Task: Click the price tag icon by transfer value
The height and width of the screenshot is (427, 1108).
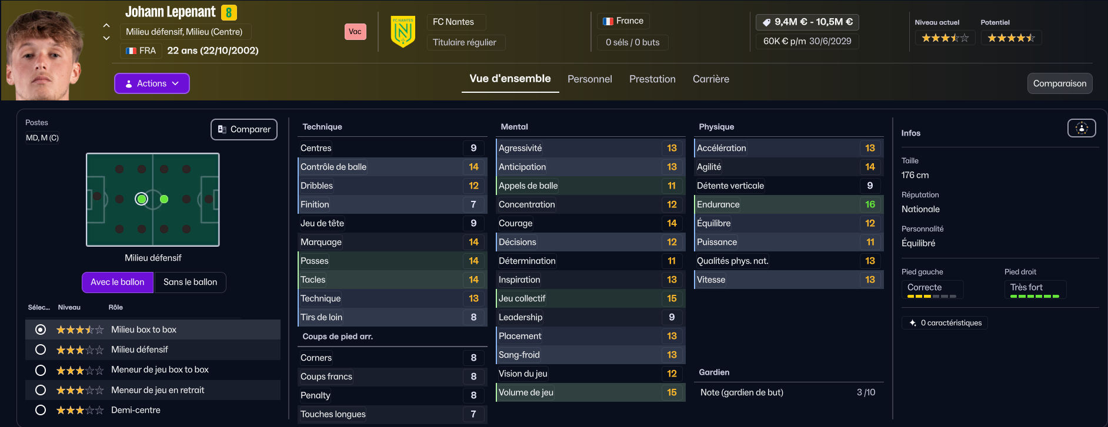Action: (x=766, y=22)
